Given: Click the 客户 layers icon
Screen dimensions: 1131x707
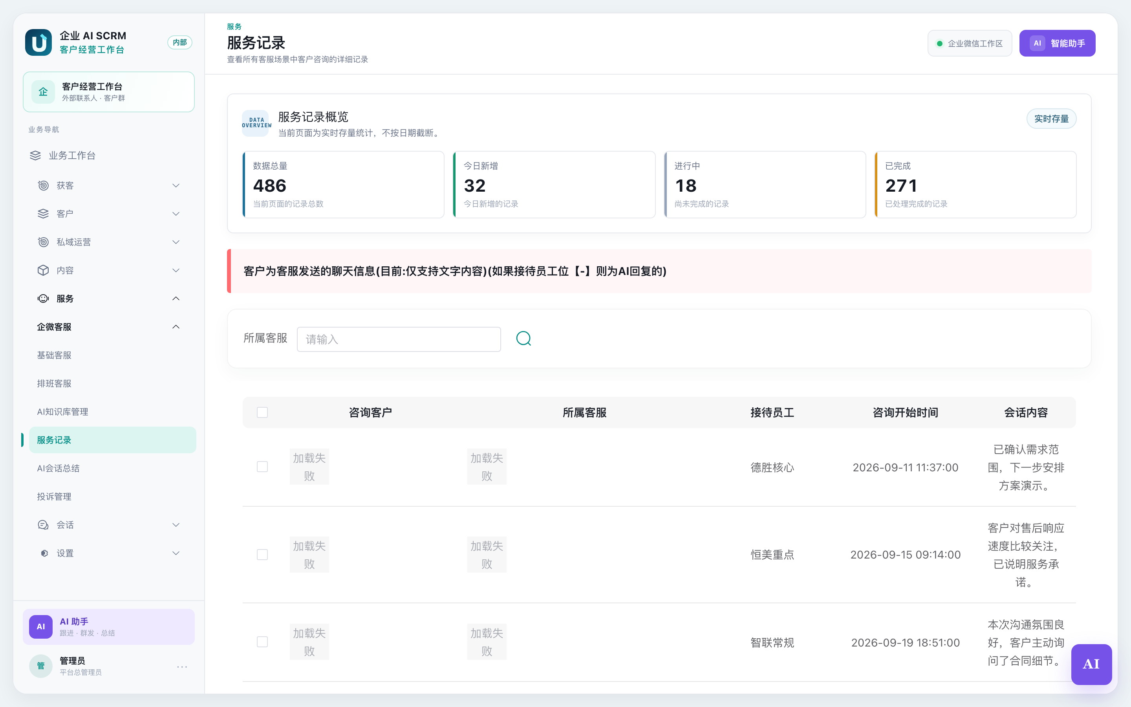Looking at the screenshot, I should pos(43,214).
